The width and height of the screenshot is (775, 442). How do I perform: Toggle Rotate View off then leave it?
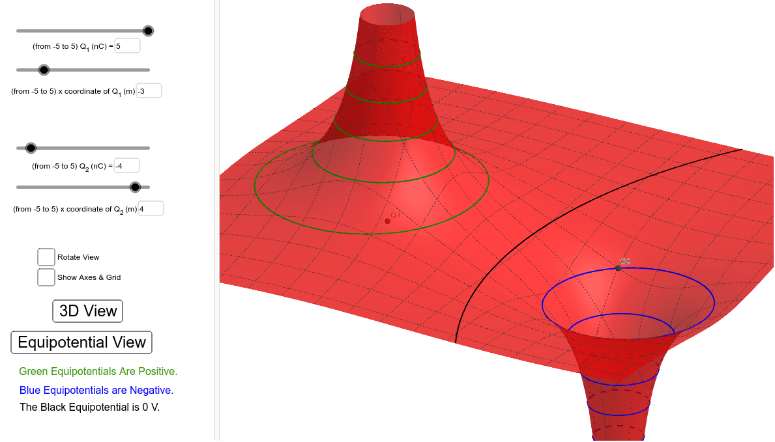(x=46, y=257)
